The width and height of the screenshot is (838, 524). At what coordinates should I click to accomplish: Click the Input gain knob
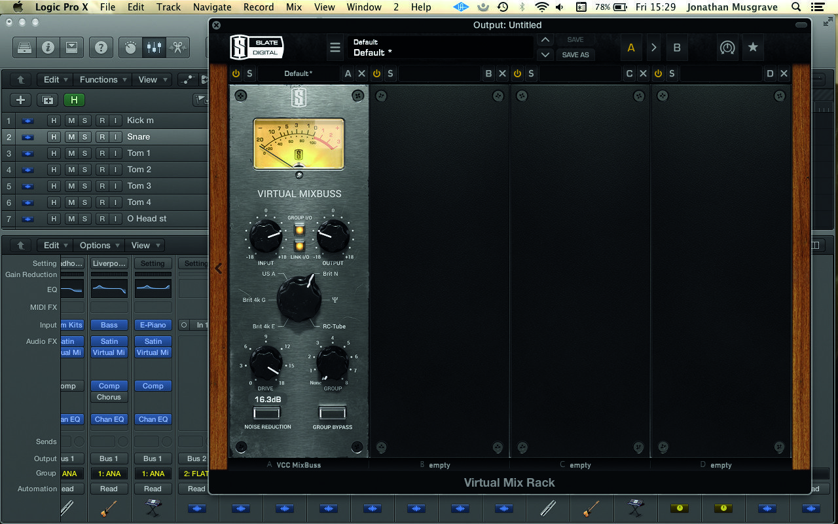click(x=265, y=237)
